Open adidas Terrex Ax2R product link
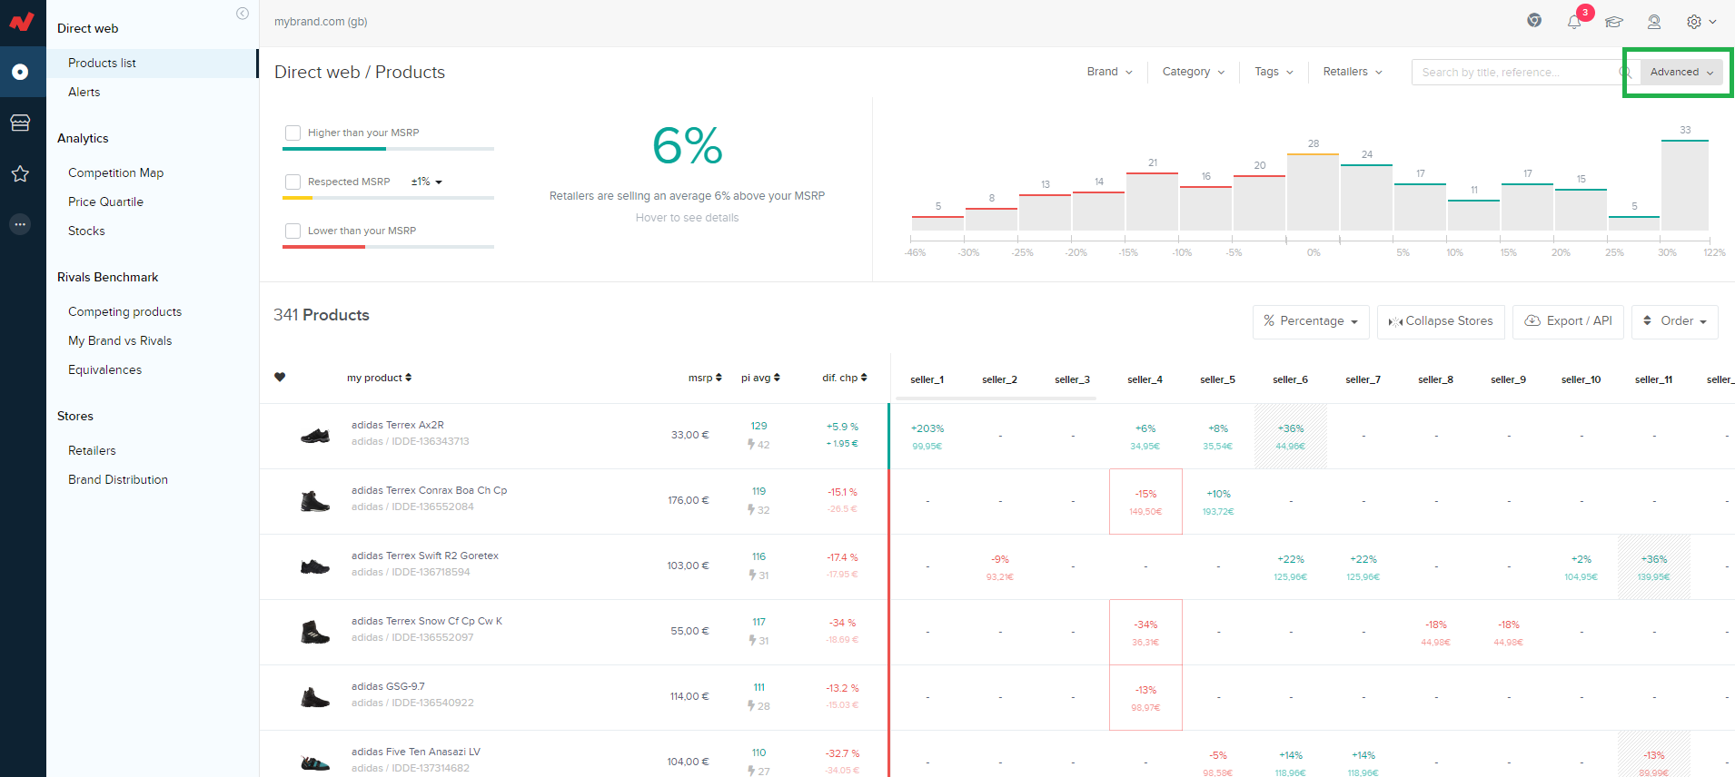Viewport: 1735px width, 777px height. pos(398,425)
